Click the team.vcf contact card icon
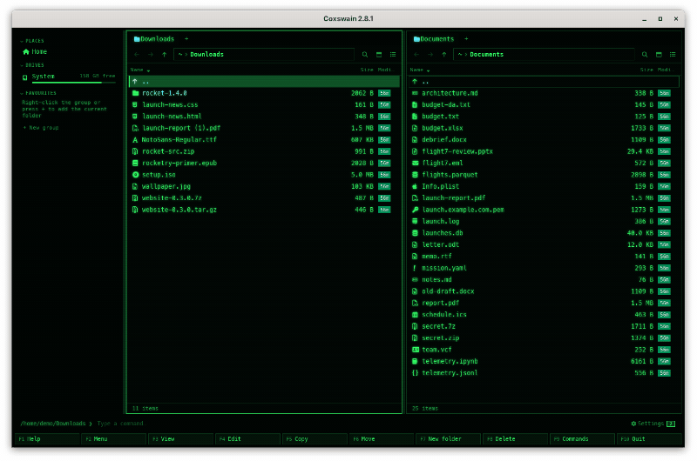697x461 pixels. pos(415,350)
